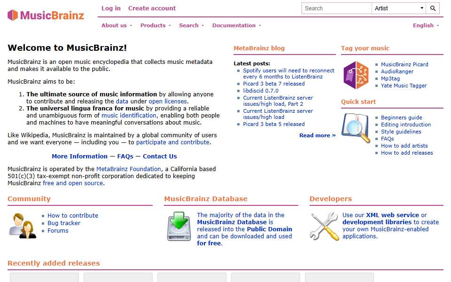Open Beginners guide link
Screen dimensions: 451x282
tap(402, 117)
